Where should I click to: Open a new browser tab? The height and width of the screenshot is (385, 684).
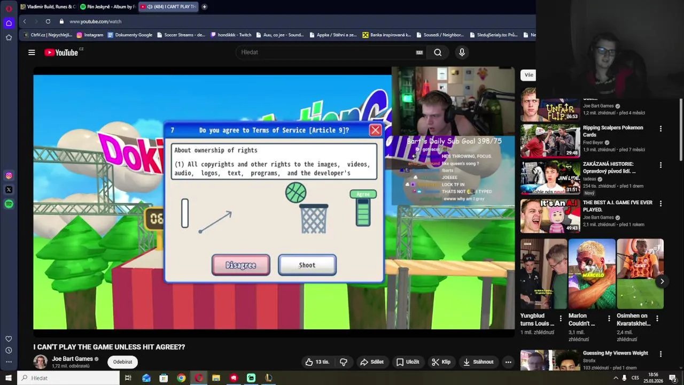click(204, 7)
